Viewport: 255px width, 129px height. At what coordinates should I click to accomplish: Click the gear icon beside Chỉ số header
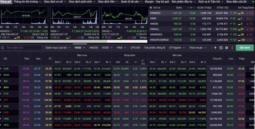coord(151,8)
